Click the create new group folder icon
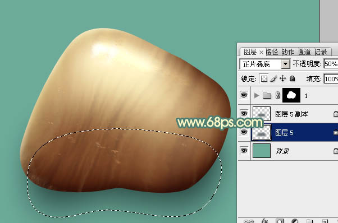 (x=309, y=221)
